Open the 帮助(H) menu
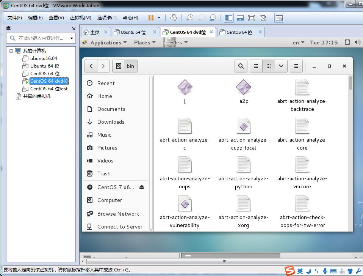 130,18
